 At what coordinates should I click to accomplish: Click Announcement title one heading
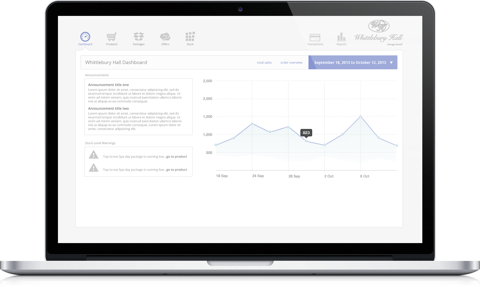tap(108, 85)
